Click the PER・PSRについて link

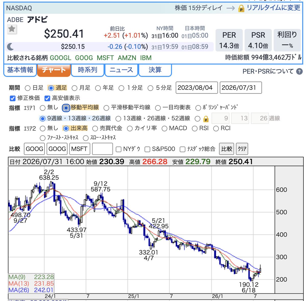[x=268, y=71]
